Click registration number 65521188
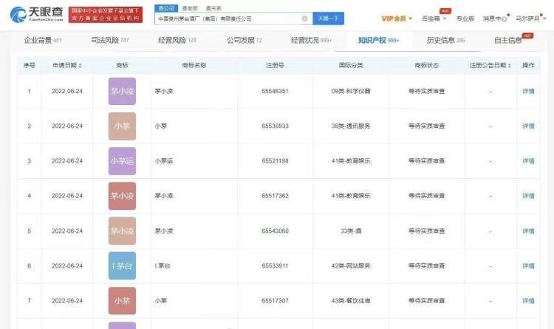The image size is (554, 329). 275,161
